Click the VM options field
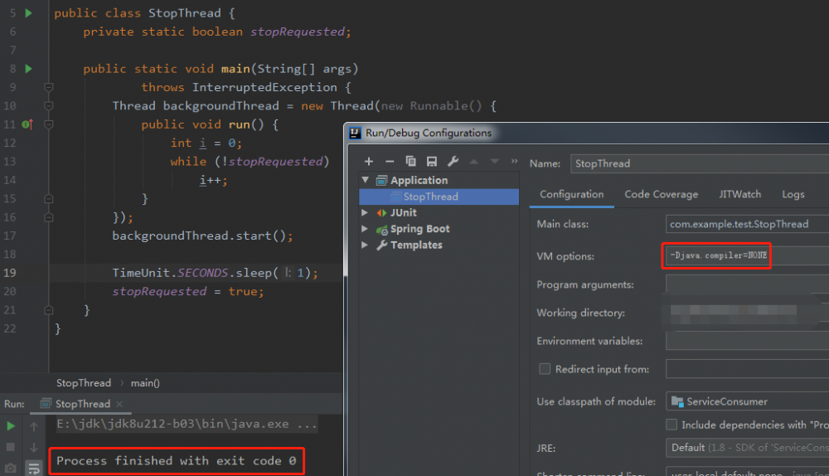Image resolution: width=829 pixels, height=476 pixels. click(x=747, y=255)
